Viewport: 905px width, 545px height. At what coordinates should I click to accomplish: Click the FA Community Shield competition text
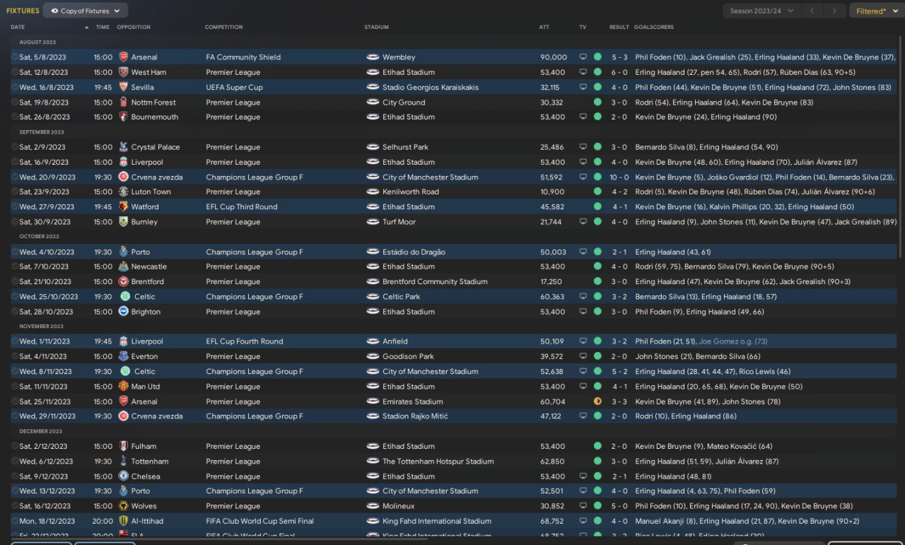tap(243, 57)
